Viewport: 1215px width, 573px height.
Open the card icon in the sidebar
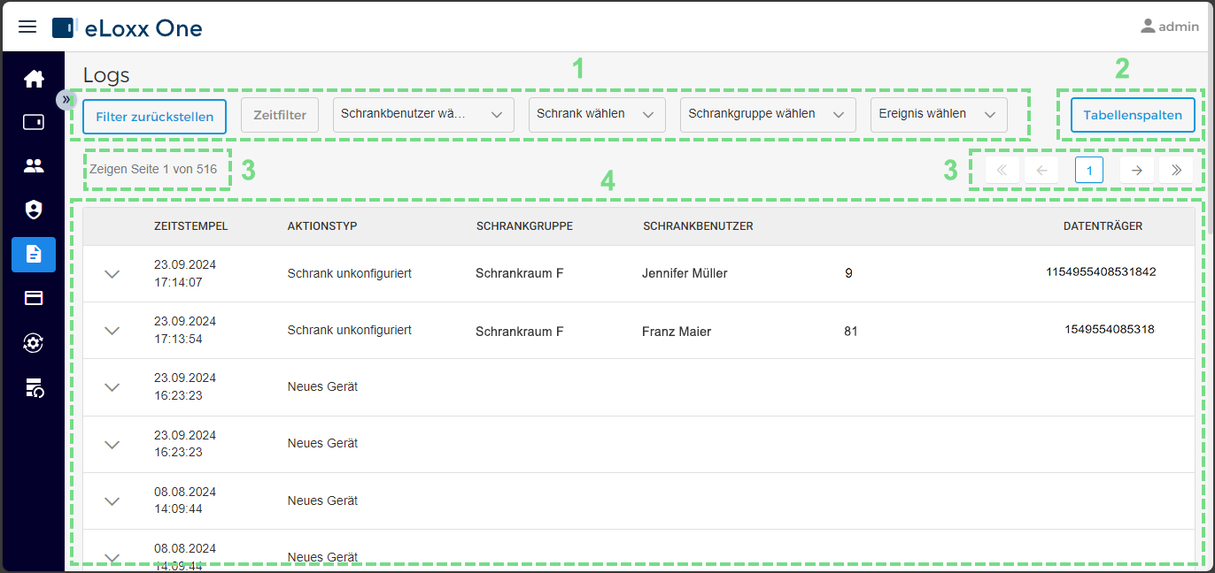tap(34, 298)
